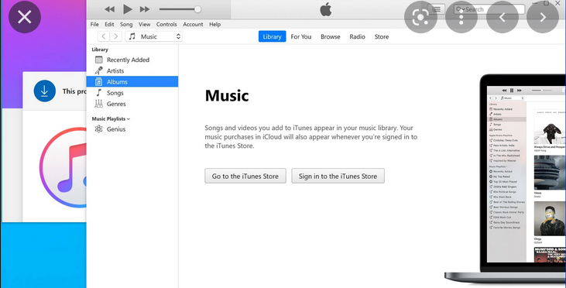Viewport: 566px width, 288px height.
Task: Go to previous image with left chevron overlay
Action: [x=503, y=17]
